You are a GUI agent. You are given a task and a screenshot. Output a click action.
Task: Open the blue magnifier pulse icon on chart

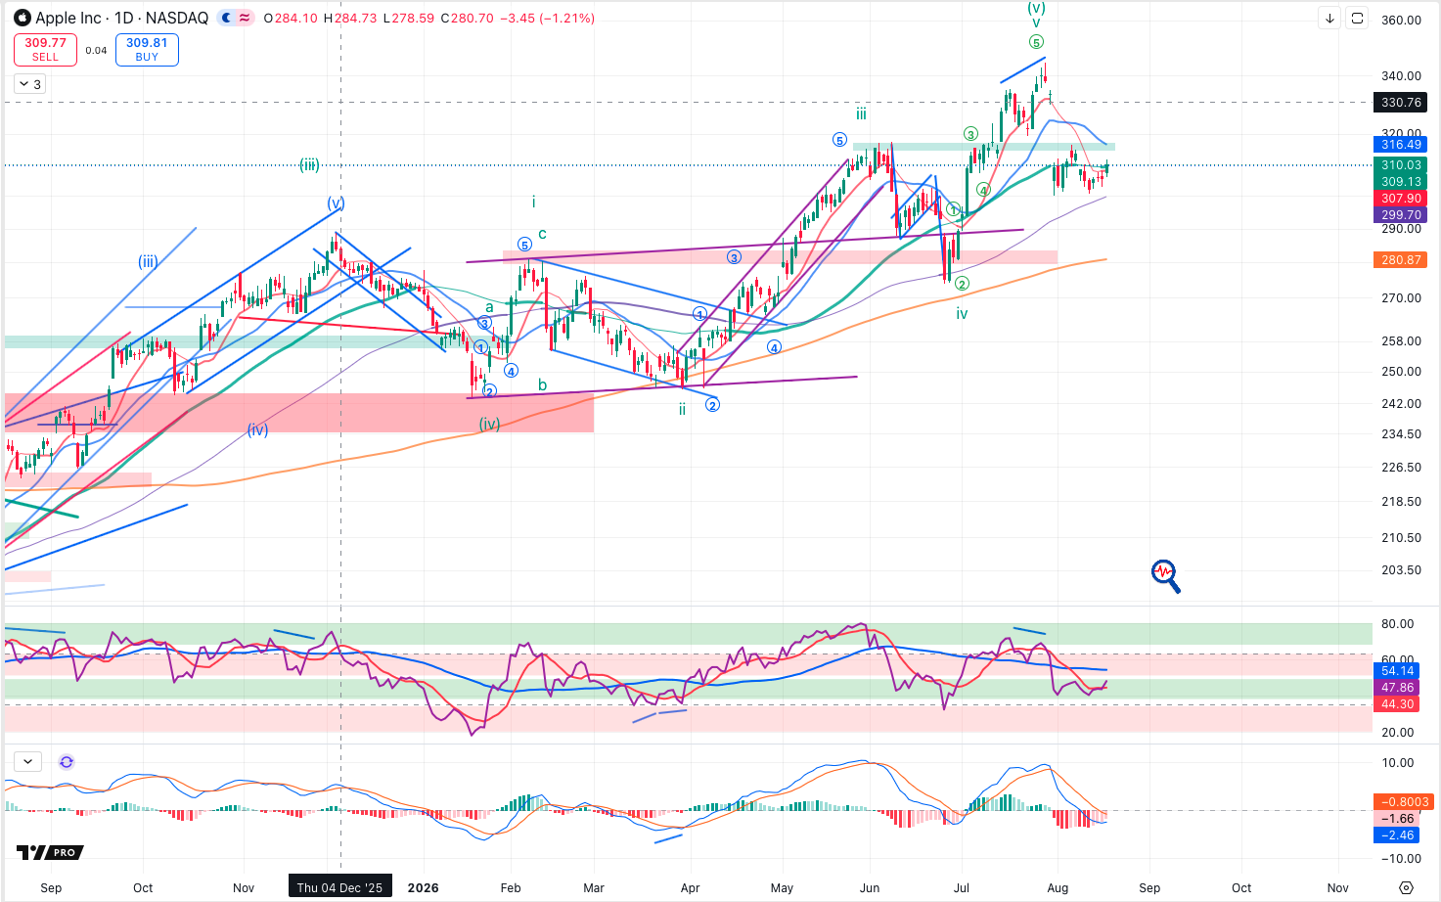click(1165, 576)
